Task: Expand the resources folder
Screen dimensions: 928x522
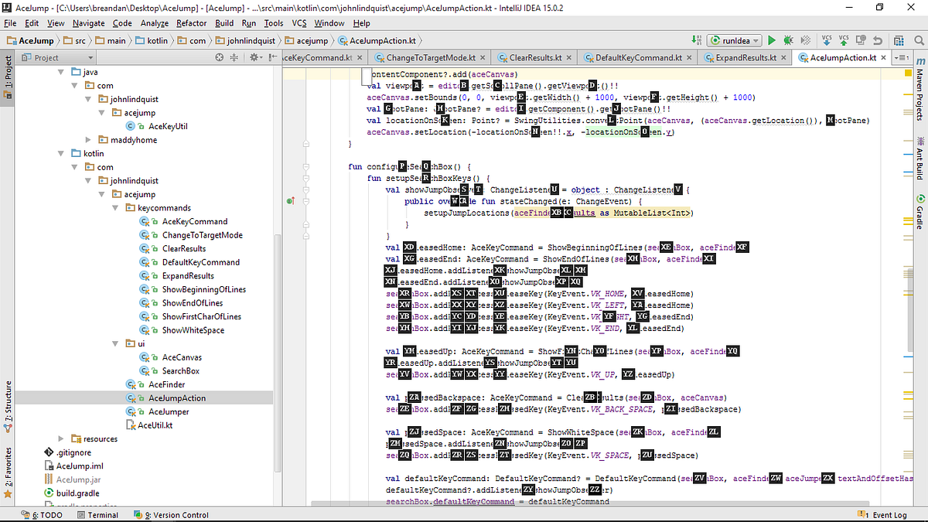Action: point(61,438)
